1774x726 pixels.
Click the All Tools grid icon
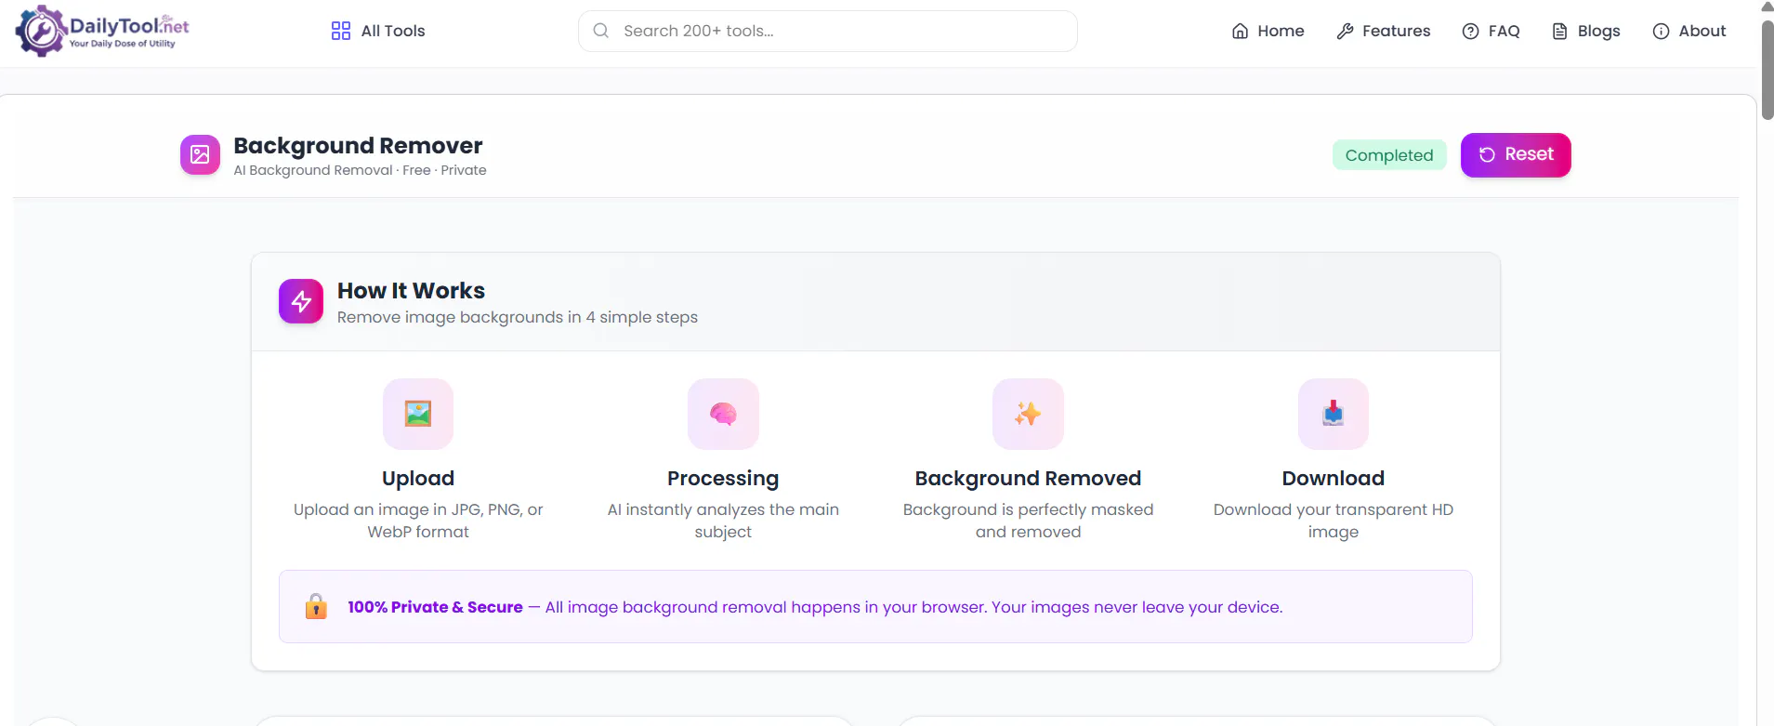pos(341,31)
